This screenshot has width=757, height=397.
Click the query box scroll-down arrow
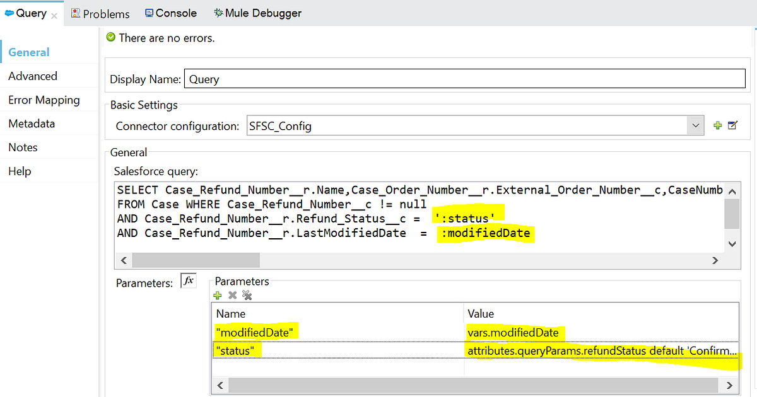pos(732,243)
